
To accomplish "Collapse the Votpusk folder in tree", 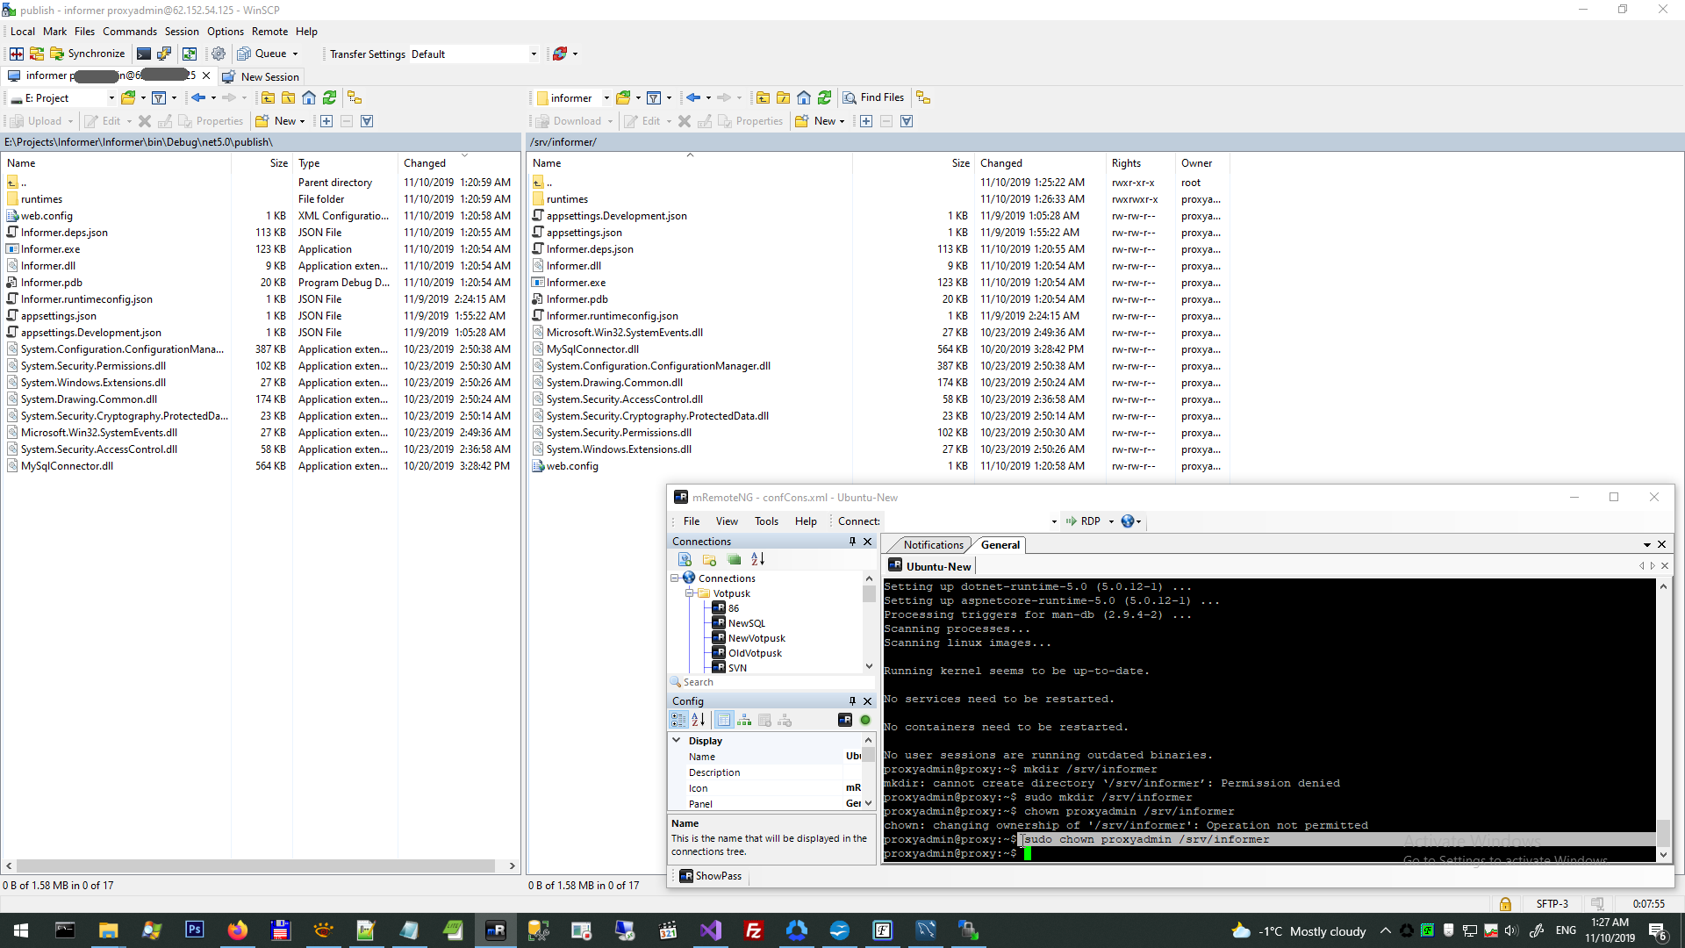I will (x=690, y=593).
